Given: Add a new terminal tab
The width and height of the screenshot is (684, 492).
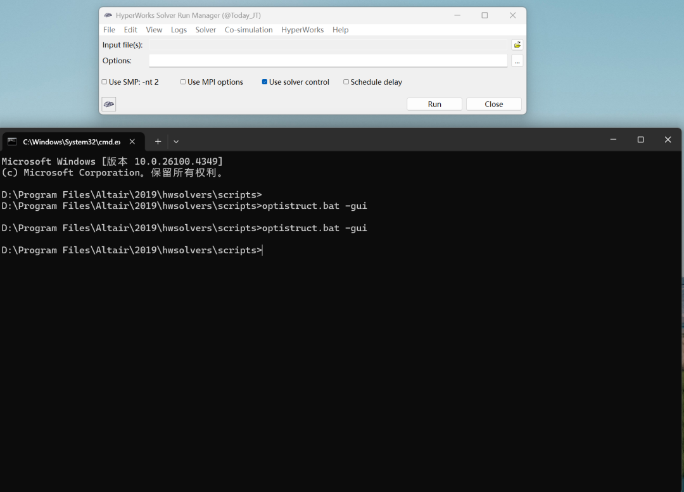Looking at the screenshot, I should coord(158,141).
